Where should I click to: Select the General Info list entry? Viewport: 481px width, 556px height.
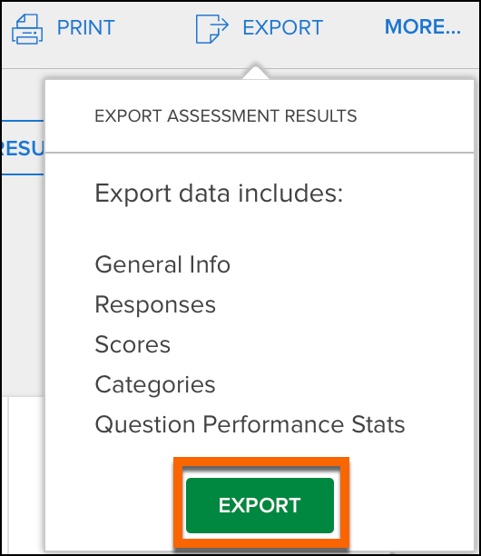pyautogui.click(x=162, y=264)
